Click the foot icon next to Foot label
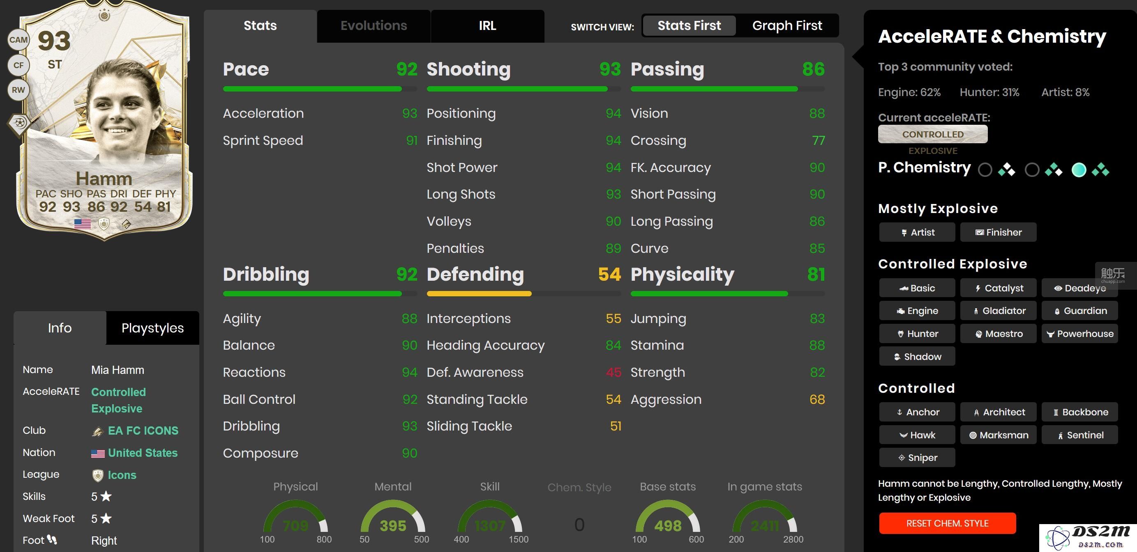 coord(52,540)
